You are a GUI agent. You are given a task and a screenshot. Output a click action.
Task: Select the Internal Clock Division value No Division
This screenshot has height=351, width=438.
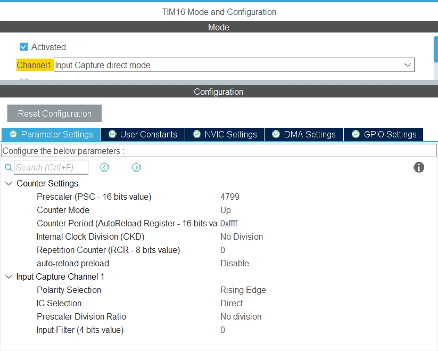click(242, 236)
